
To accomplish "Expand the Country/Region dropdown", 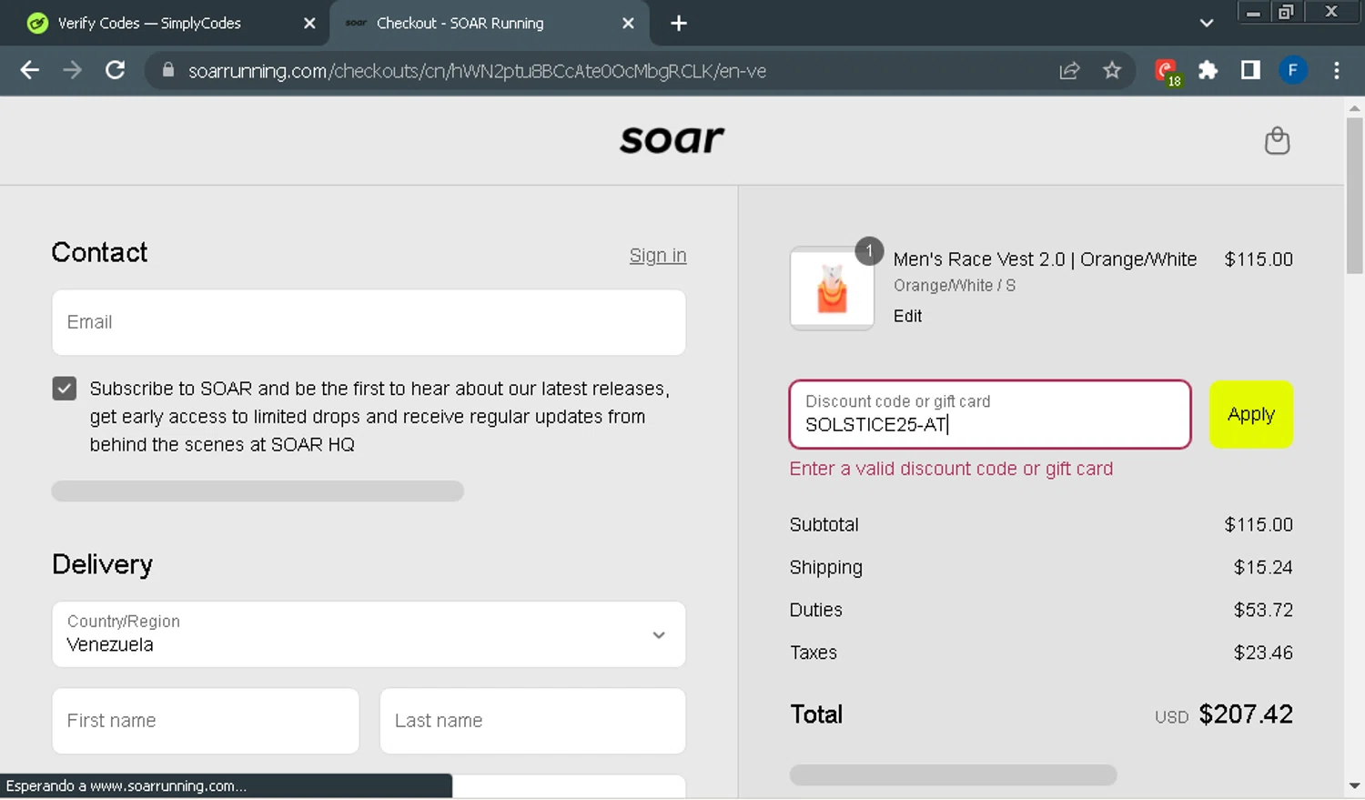I will [x=369, y=634].
